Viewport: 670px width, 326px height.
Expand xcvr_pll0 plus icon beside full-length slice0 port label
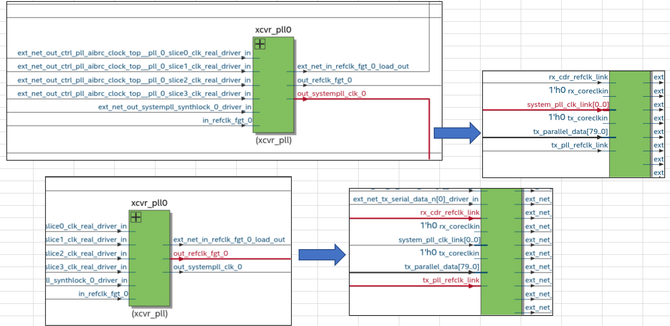pyautogui.click(x=260, y=44)
